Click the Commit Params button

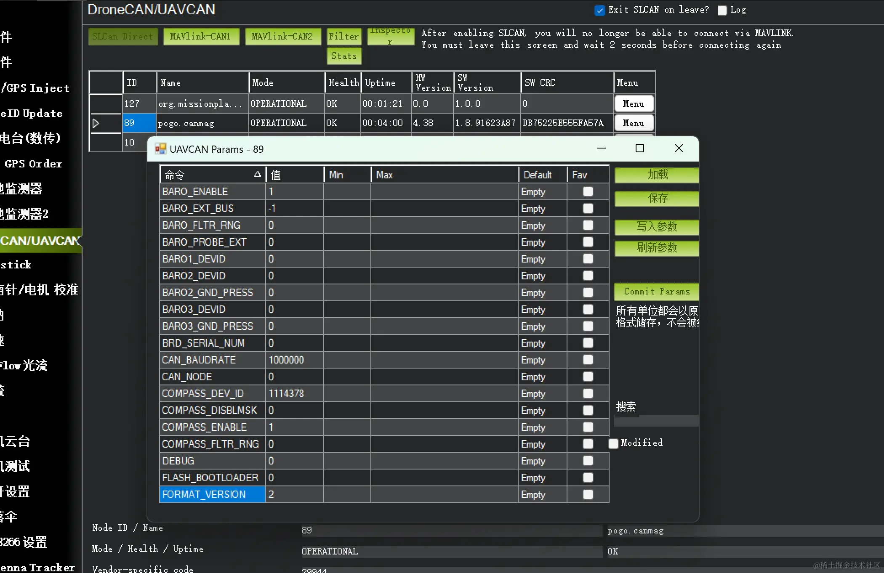pos(656,292)
